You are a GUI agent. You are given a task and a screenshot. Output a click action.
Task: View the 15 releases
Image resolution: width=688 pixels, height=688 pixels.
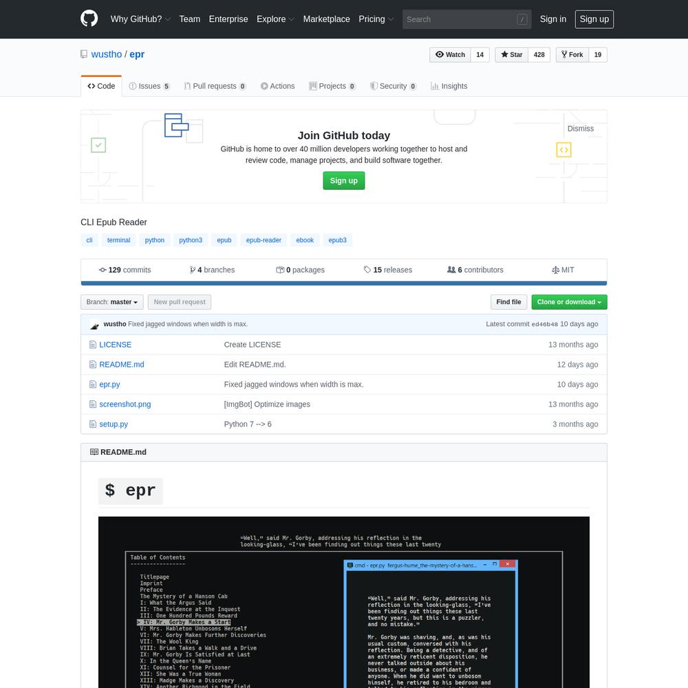[388, 270]
